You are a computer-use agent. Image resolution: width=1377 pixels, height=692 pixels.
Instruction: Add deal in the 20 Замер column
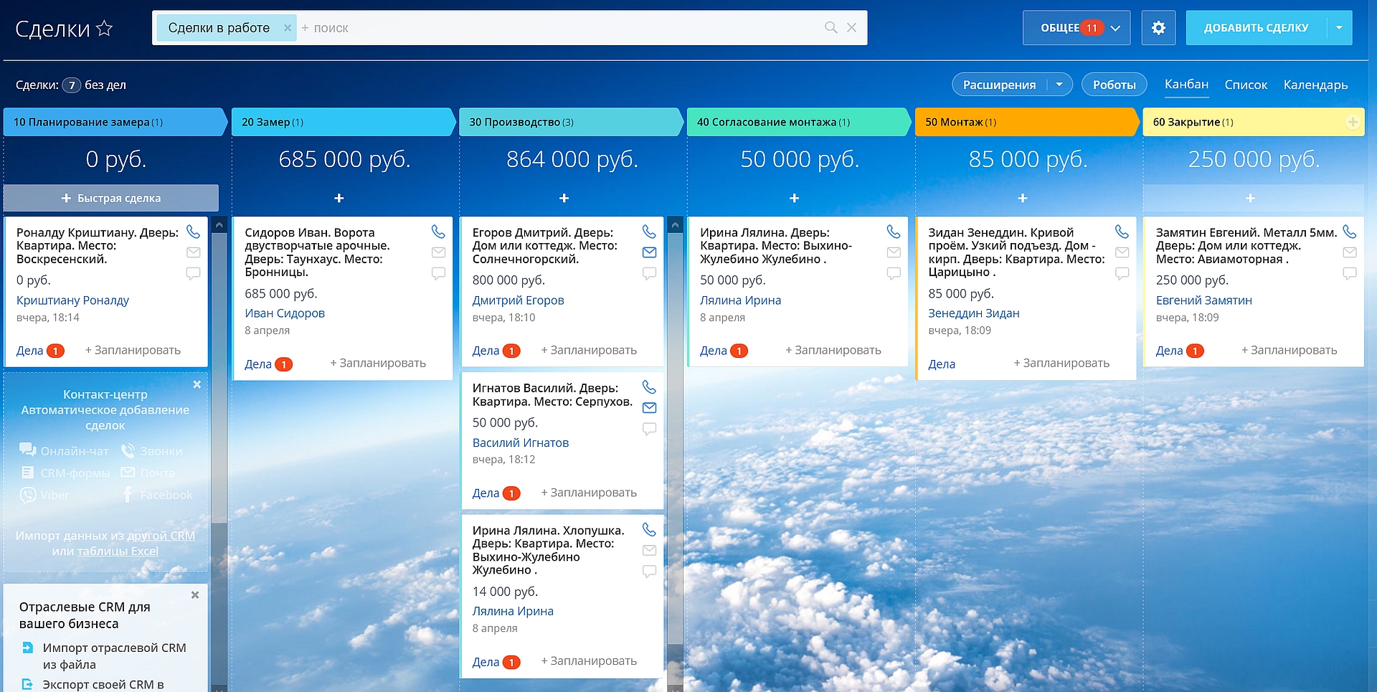[x=339, y=198]
